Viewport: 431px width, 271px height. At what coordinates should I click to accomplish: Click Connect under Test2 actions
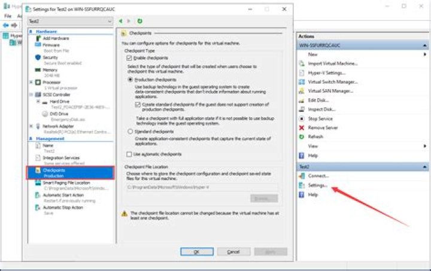point(318,176)
